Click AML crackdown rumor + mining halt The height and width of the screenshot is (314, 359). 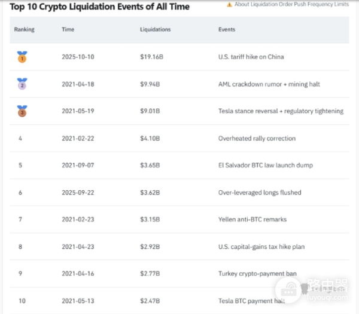coord(269,84)
